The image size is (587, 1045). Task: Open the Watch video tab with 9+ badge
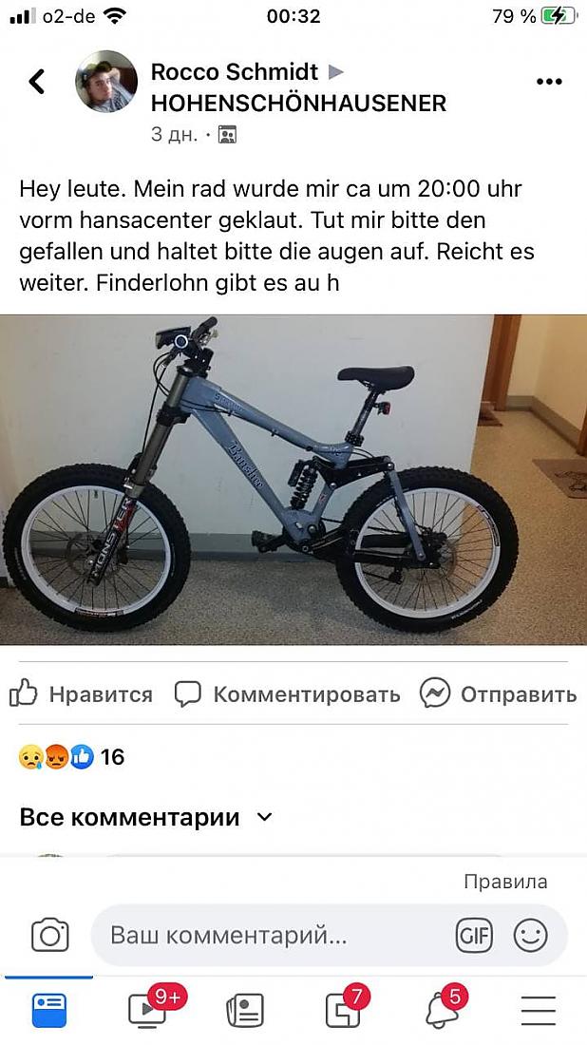point(150,1008)
